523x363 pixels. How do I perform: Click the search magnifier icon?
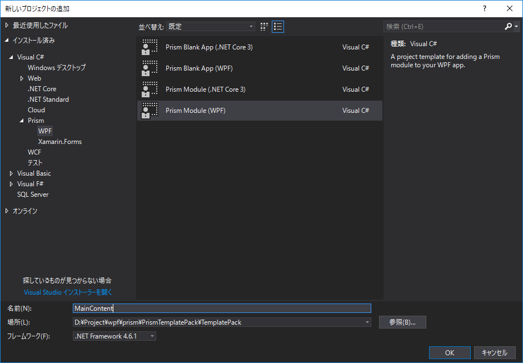pos(507,26)
